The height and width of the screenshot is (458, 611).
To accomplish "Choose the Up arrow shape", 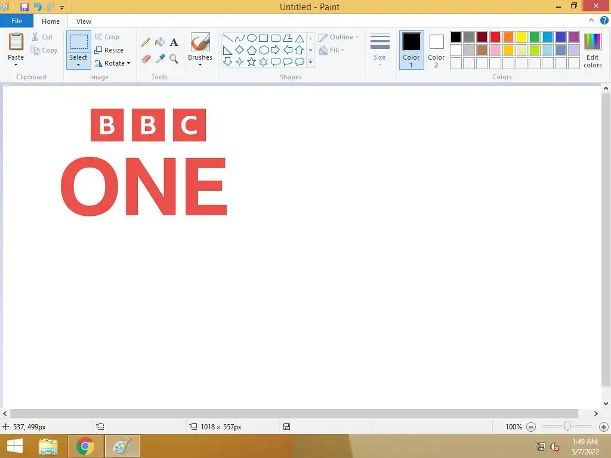I will click(x=300, y=50).
